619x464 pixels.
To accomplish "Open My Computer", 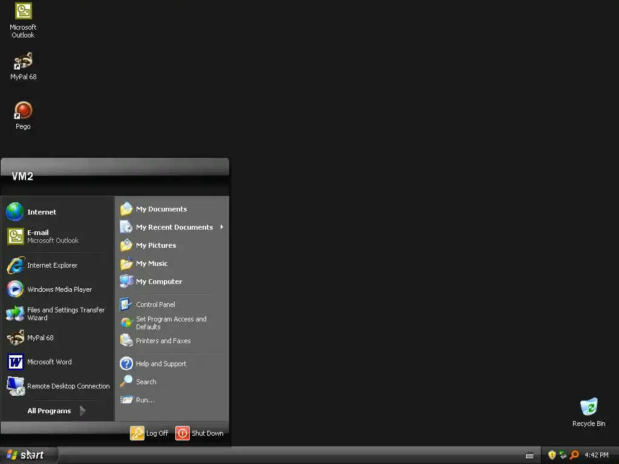I will pyautogui.click(x=172, y=282).
